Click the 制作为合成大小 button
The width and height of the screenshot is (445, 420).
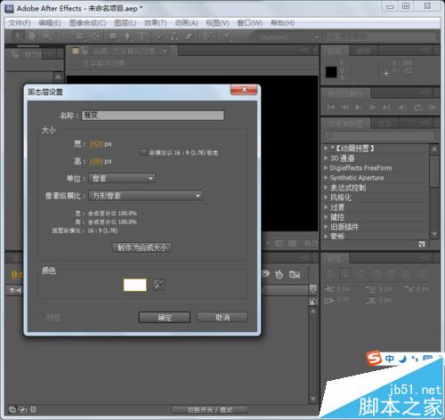click(x=142, y=247)
